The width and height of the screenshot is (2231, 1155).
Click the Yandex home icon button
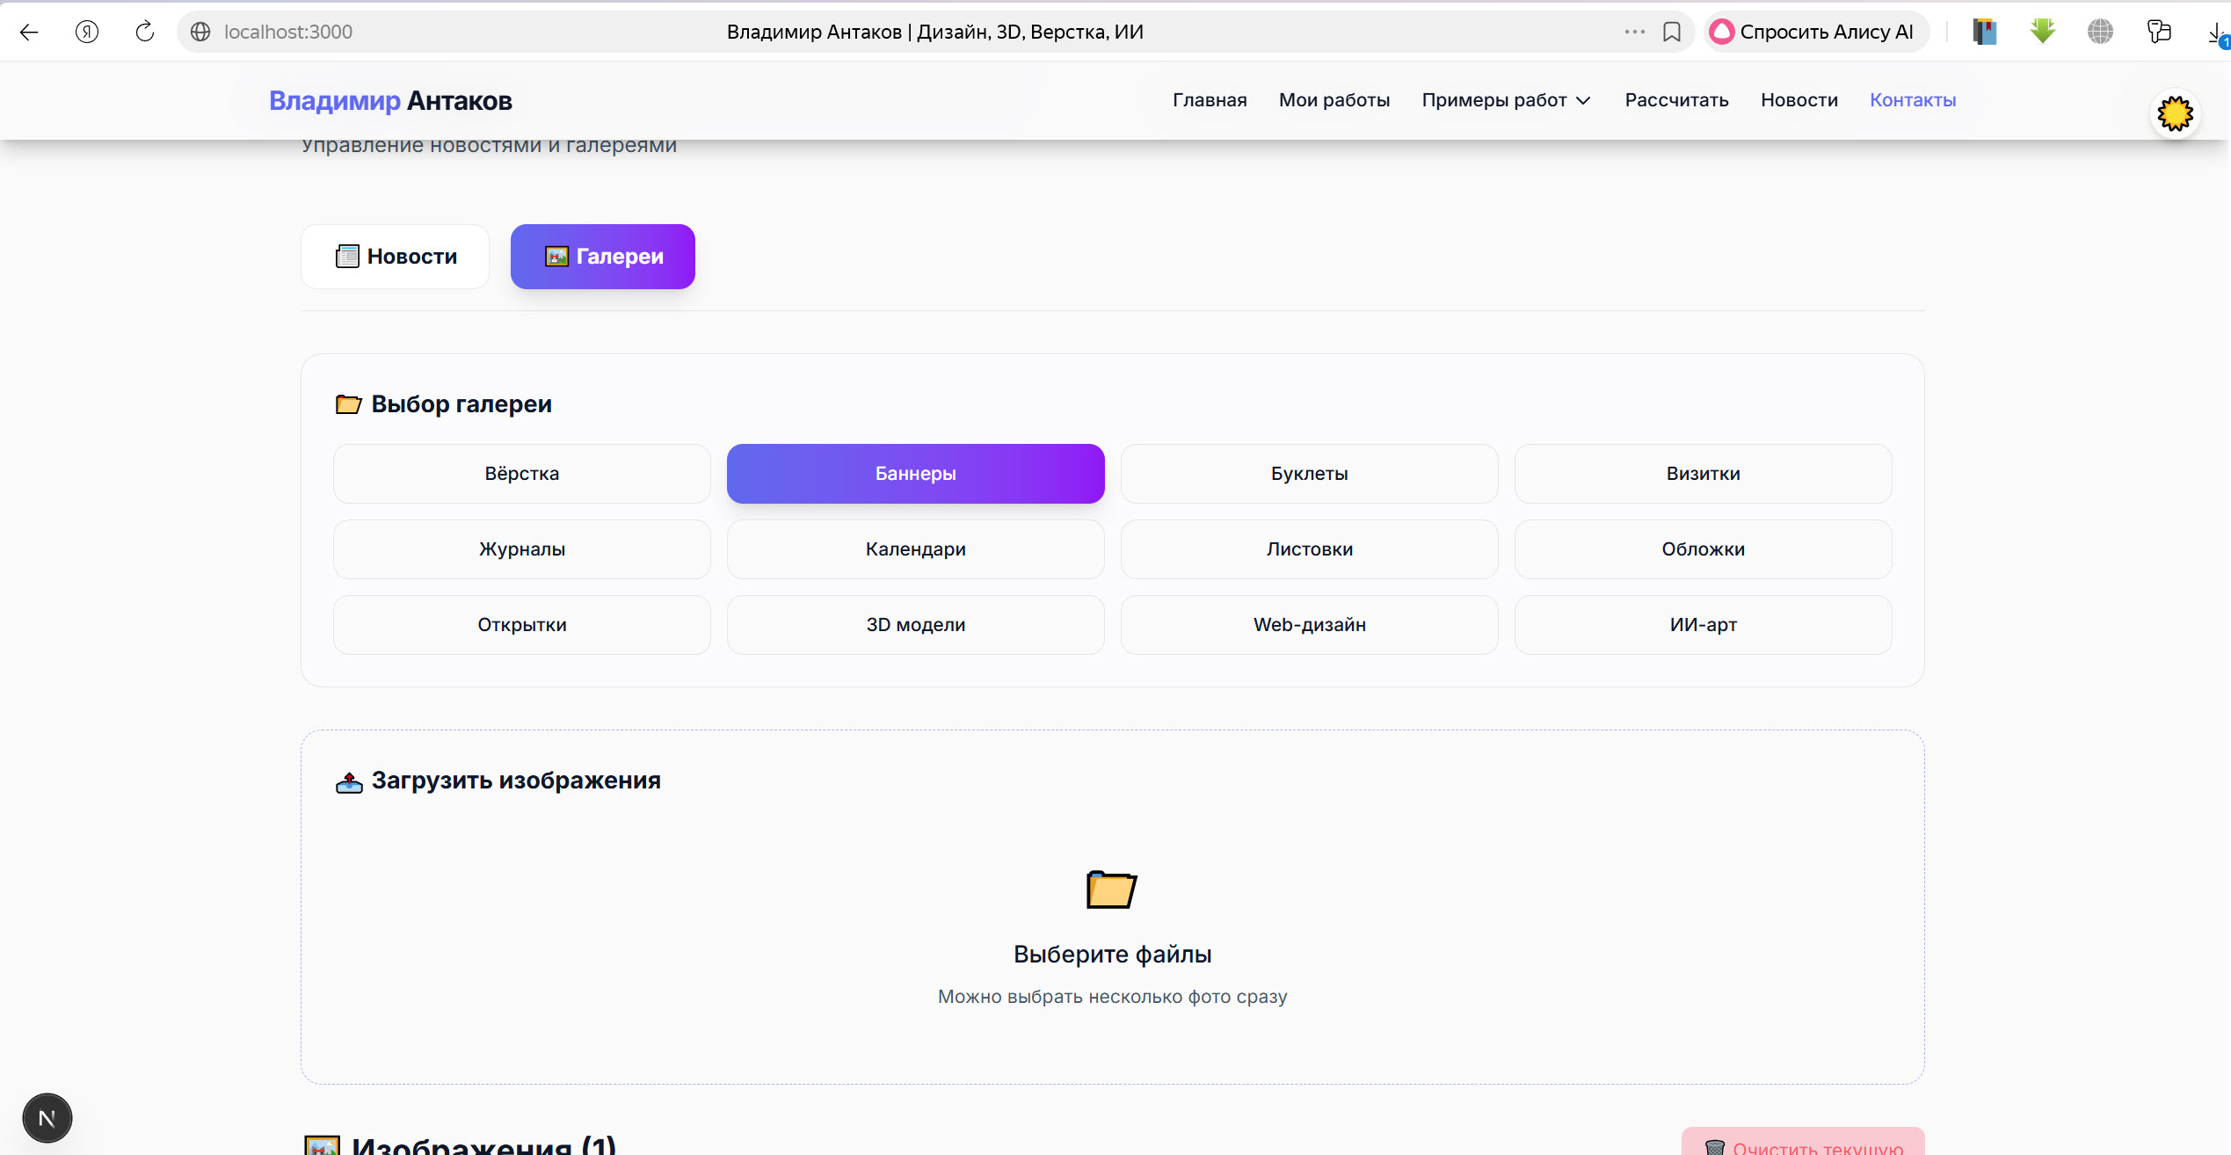[x=87, y=33]
